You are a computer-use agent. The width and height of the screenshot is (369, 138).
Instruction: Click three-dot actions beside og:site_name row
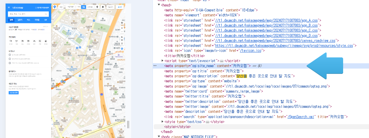pyautogui.click(x=155, y=66)
